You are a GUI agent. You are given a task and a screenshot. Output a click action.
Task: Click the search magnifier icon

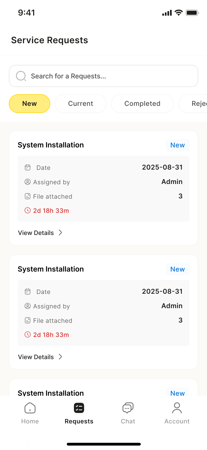21,76
